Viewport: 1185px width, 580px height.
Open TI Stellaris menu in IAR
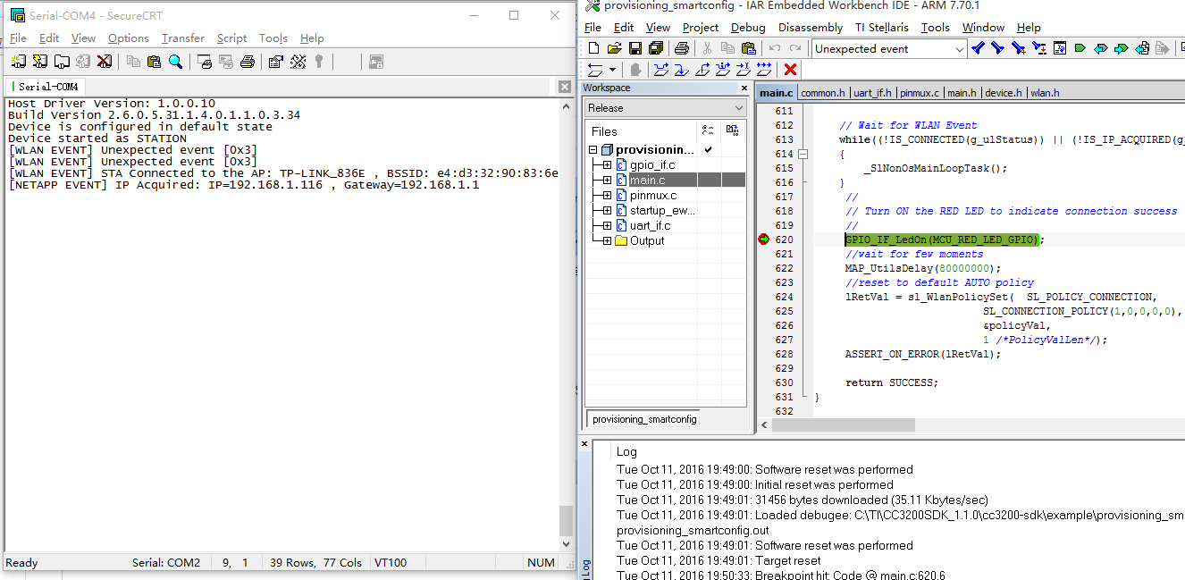881,28
